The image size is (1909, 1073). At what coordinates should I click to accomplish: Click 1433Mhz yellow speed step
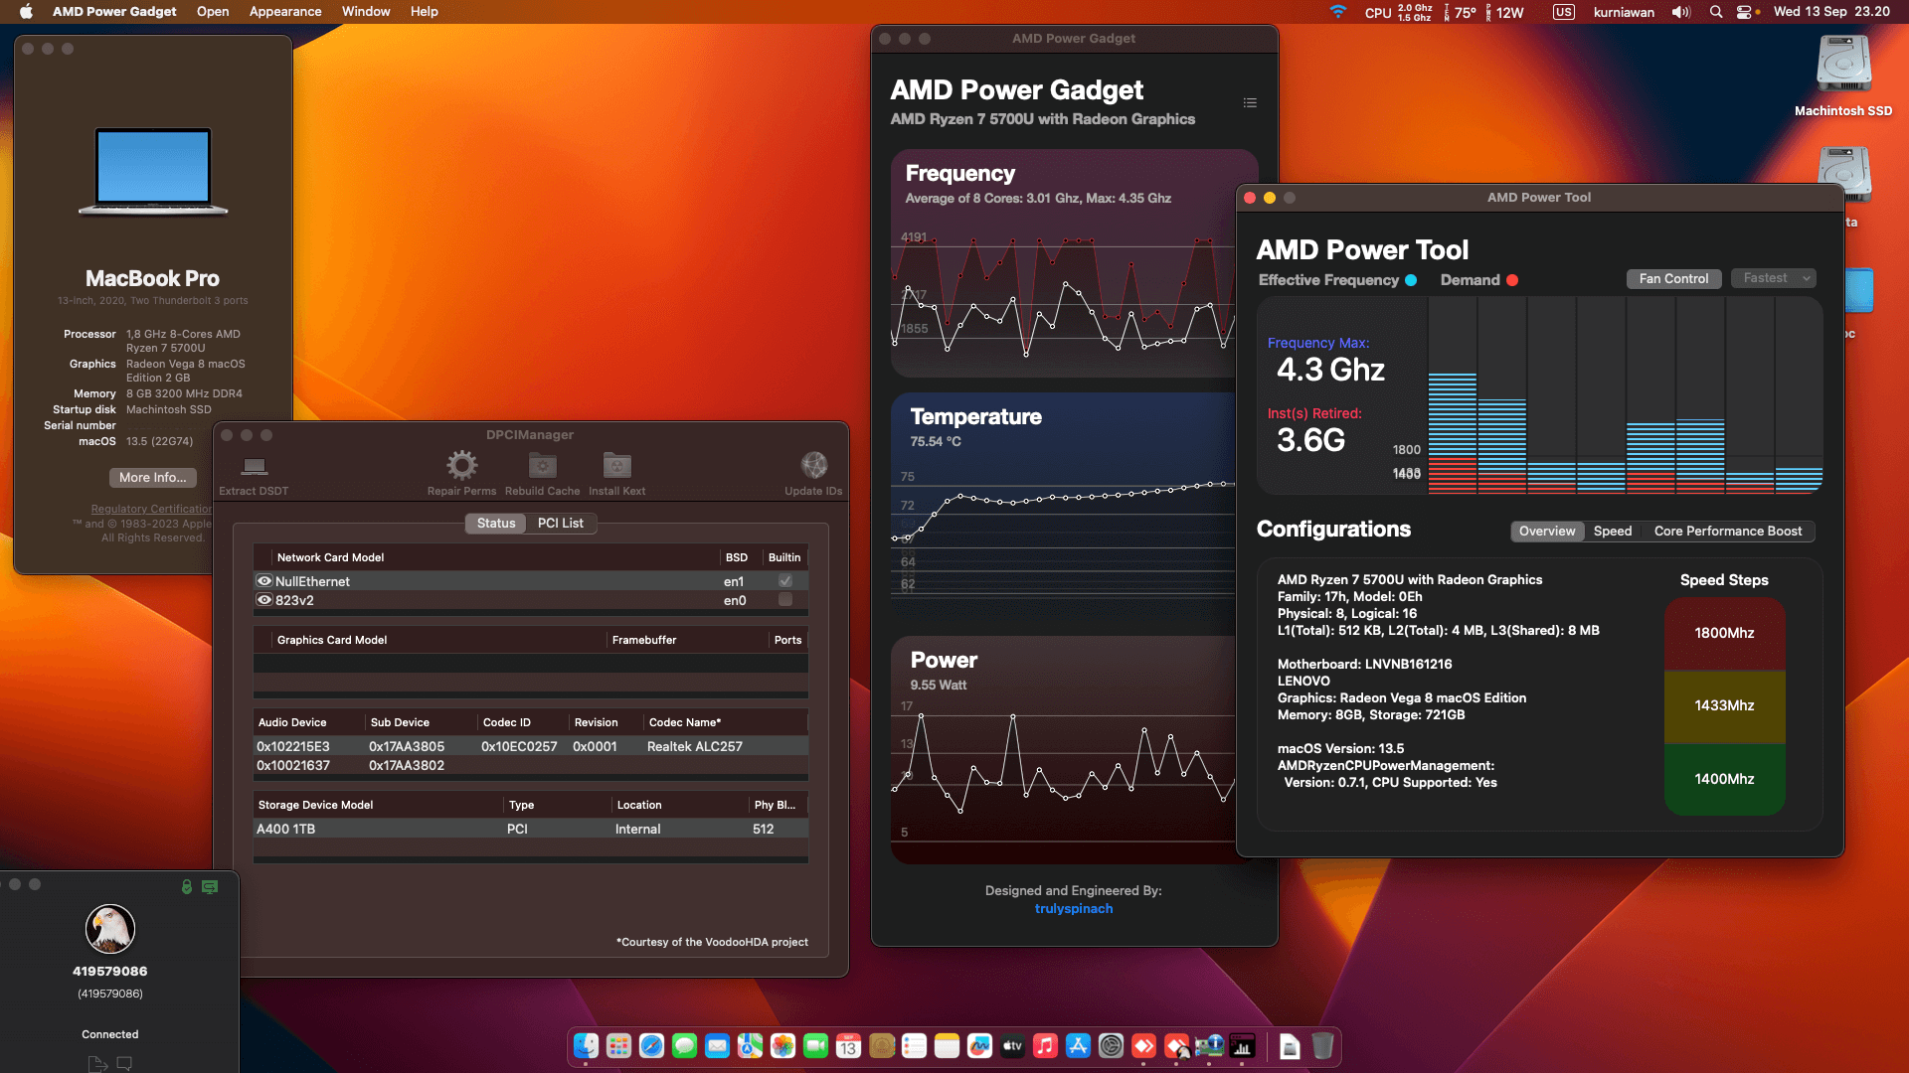tap(1724, 705)
